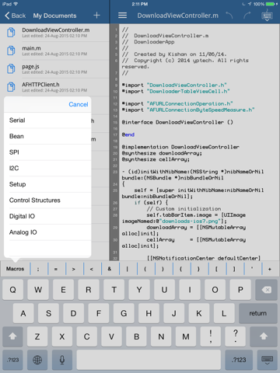Viewport: 280px width, 373px height.
Task: Go back using the Back chevron button
Action: click(15, 16)
